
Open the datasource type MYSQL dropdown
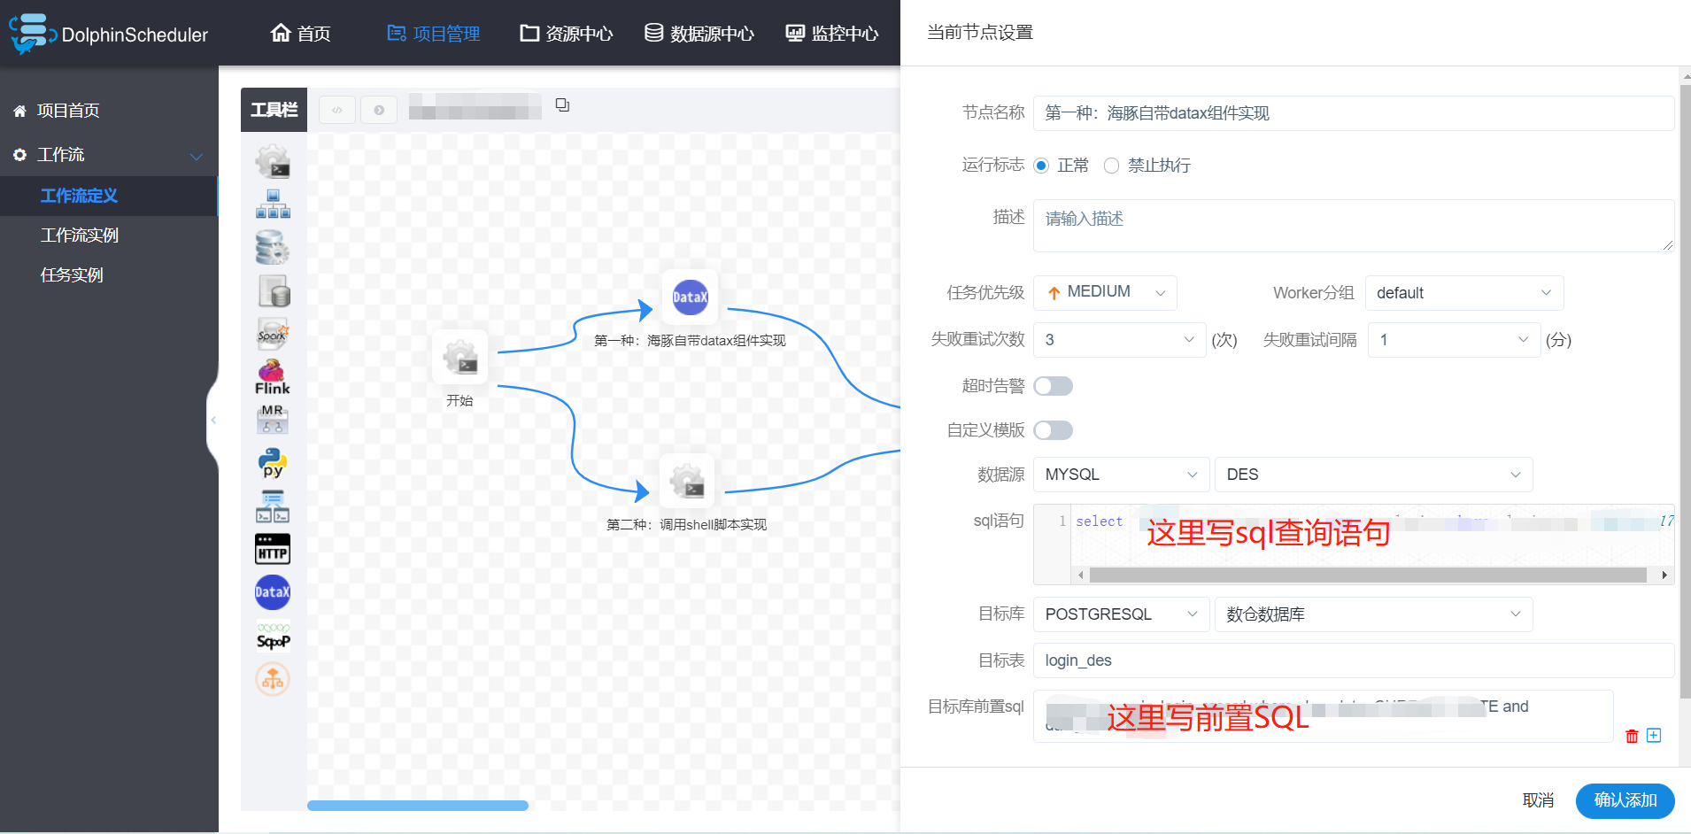click(x=1120, y=475)
